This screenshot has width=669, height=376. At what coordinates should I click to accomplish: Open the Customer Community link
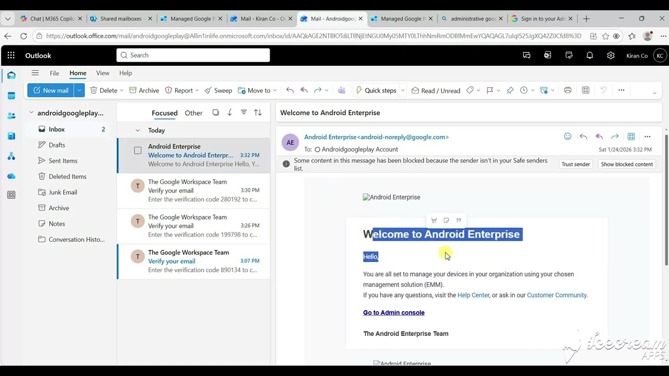(557, 295)
